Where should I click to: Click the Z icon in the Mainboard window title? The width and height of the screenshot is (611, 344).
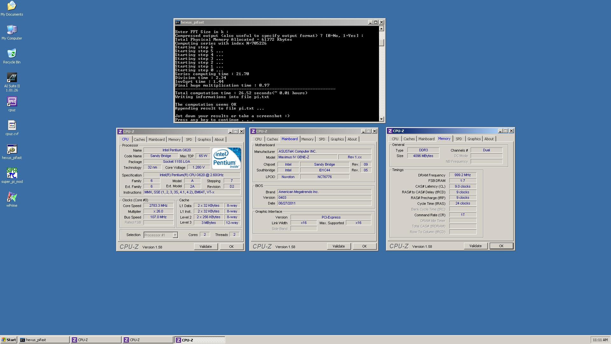click(x=253, y=131)
